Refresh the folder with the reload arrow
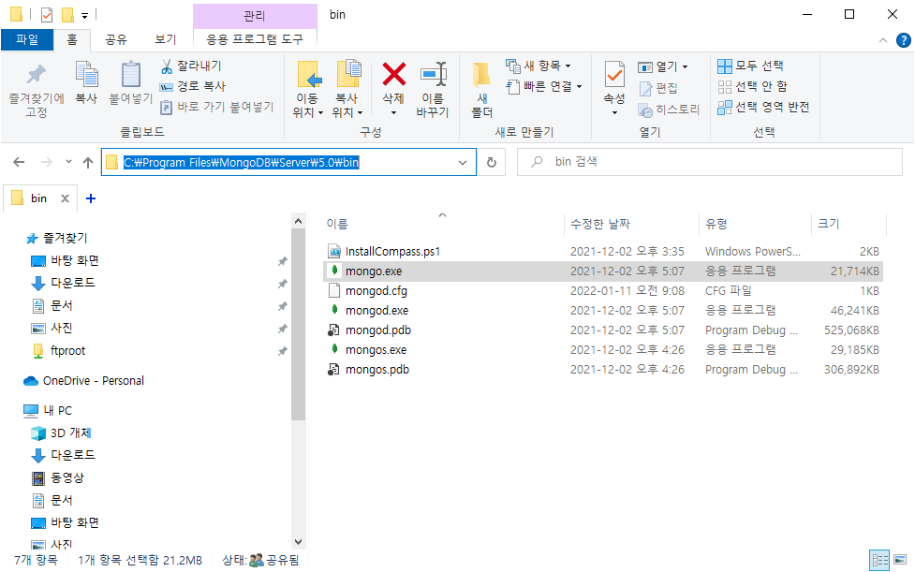This screenshot has height=572, width=915. 492,162
